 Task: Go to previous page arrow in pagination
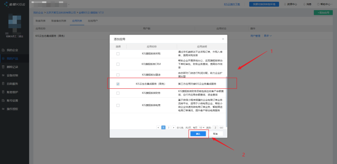(x=158, y=128)
